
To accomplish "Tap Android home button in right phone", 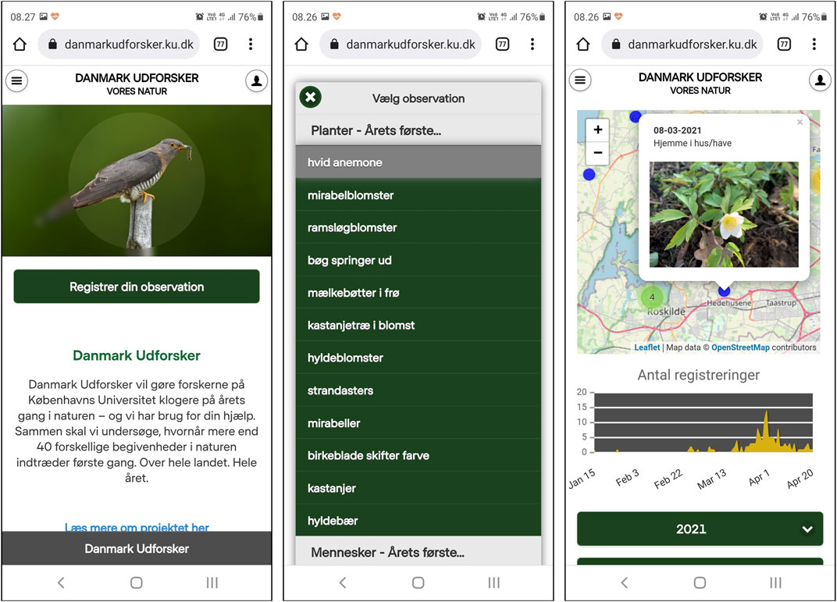I will pos(700,582).
